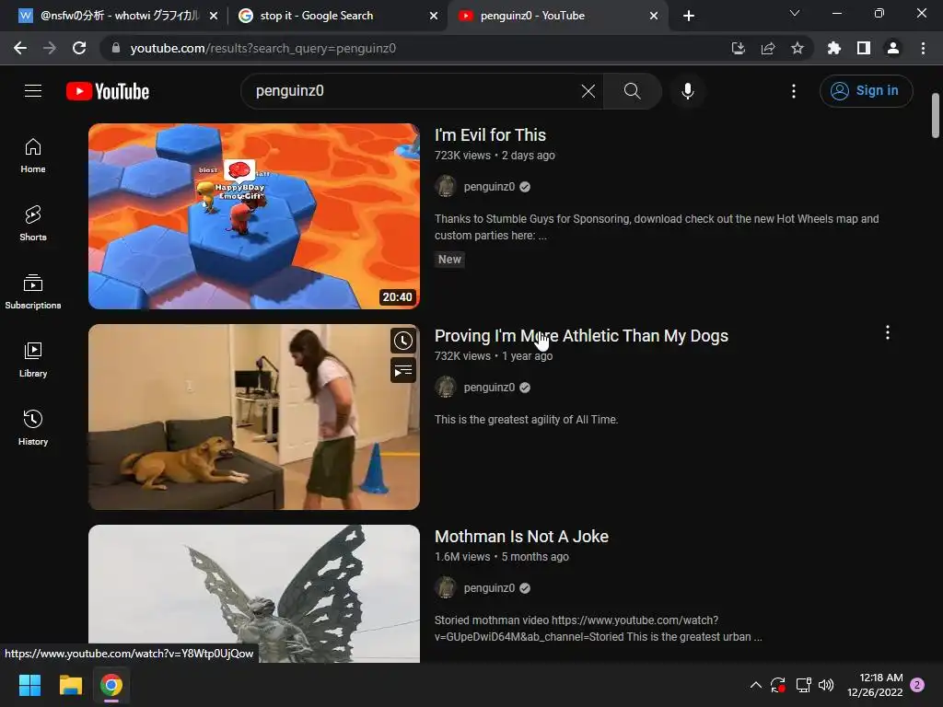Click the browser address bar

(x=415, y=48)
